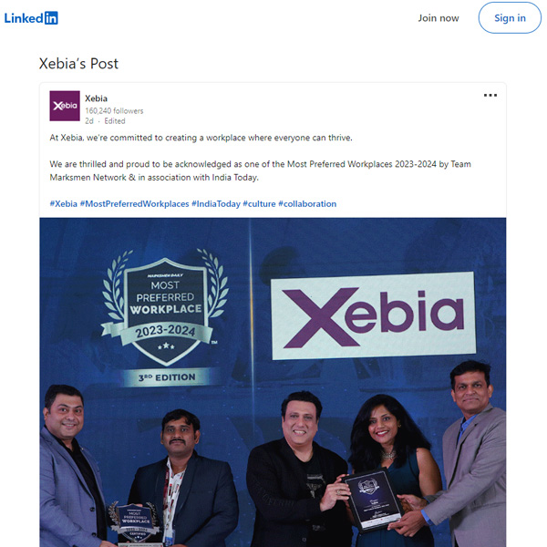
Task: Open the #culture hashtag
Action: point(259,203)
